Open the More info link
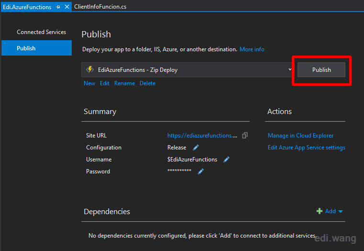The image size is (364, 251). [x=252, y=49]
